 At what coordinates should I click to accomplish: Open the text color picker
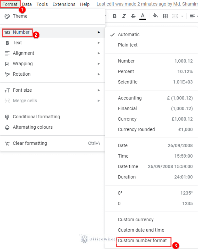[x=143, y=16]
